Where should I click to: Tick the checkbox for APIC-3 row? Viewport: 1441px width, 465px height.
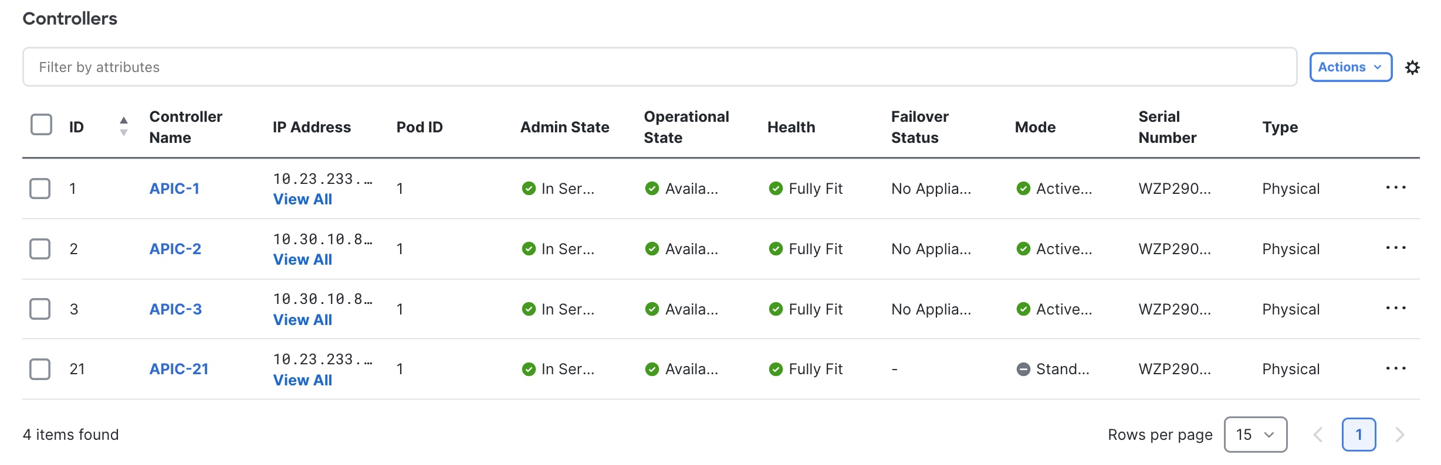(40, 309)
